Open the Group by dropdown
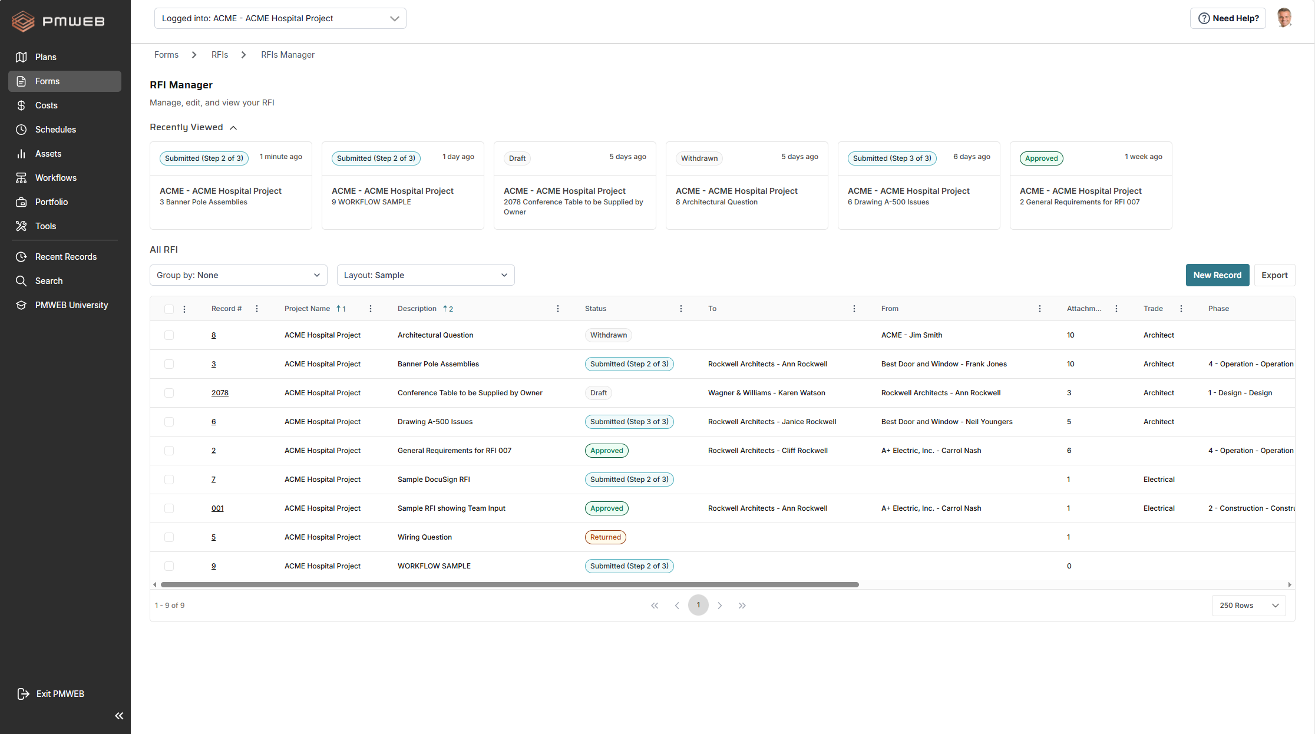 click(x=238, y=275)
